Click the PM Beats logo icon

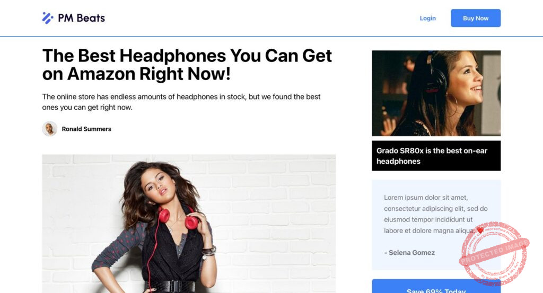coord(48,18)
